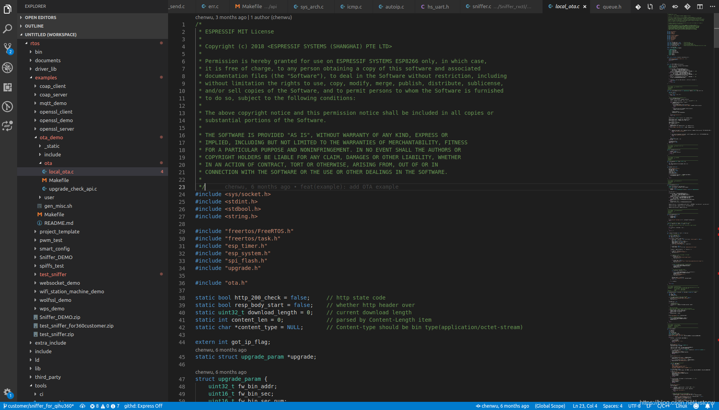Open the Explorer view in activity bar
Viewport: 719px width, 410px height.
click(x=8, y=9)
